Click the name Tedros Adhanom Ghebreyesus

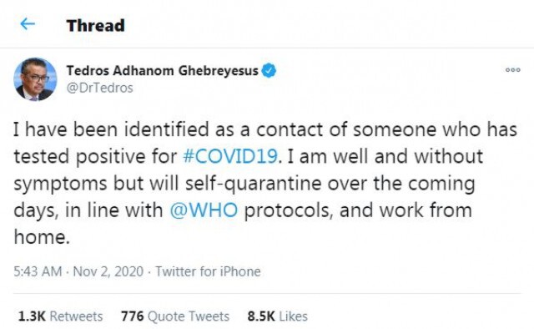pyautogui.click(x=162, y=71)
